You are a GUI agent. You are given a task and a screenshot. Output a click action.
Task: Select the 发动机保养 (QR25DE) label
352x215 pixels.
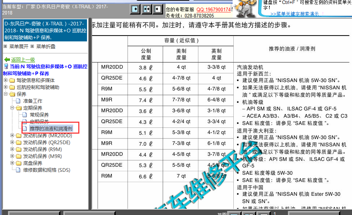pyautogui.click(x=47, y=142)
